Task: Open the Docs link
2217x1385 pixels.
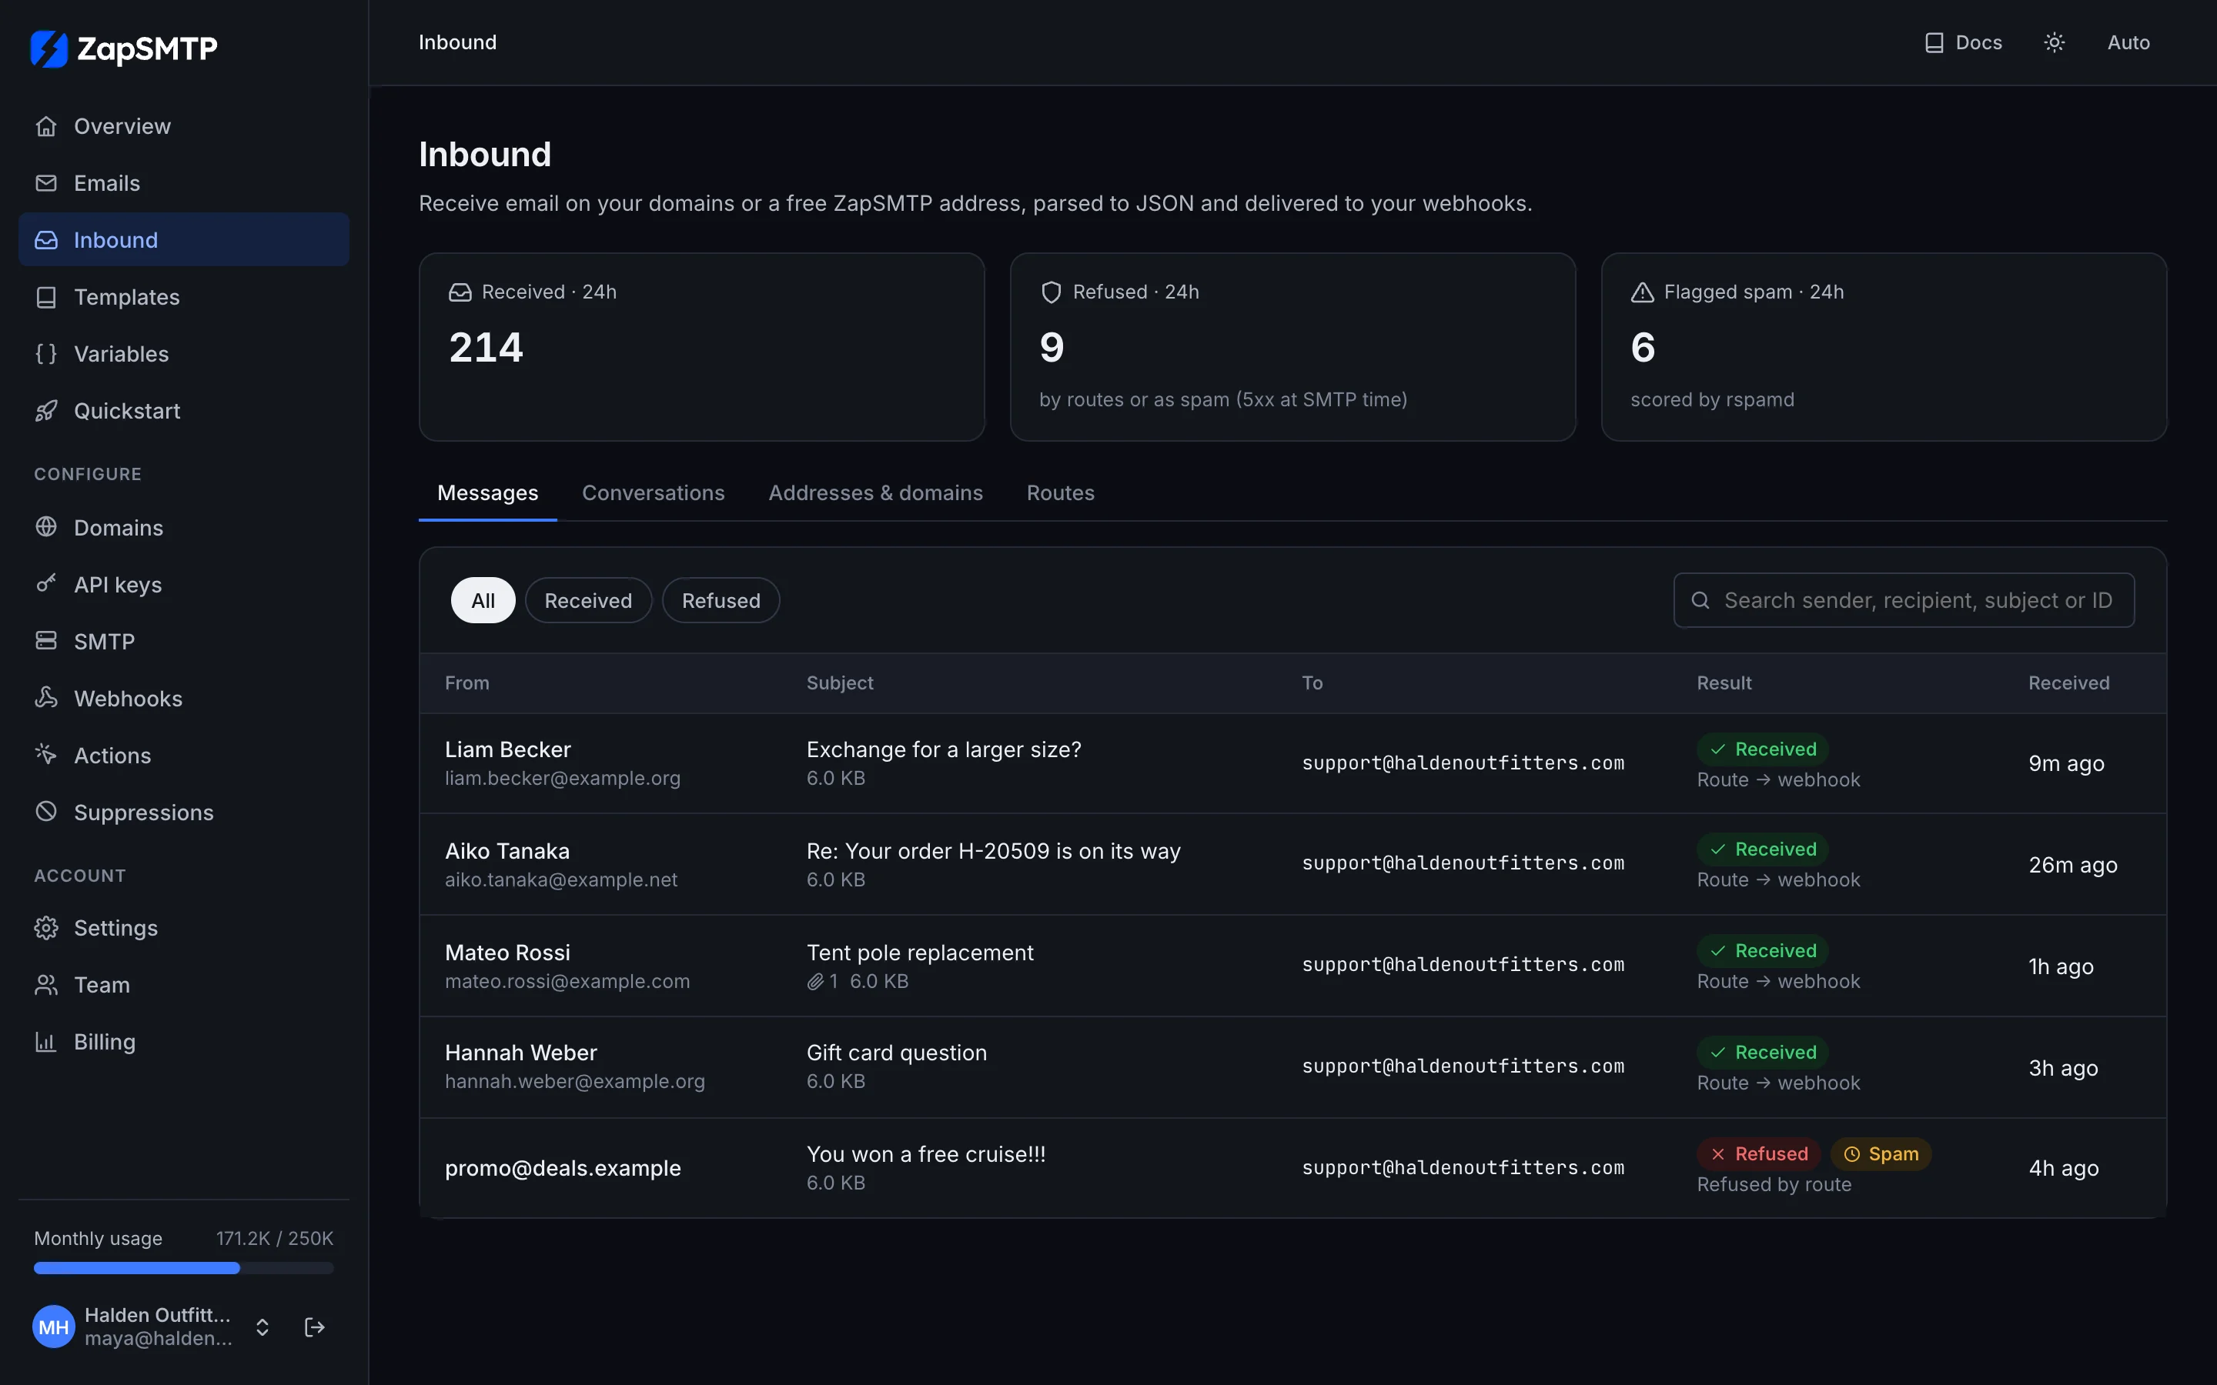Action: 1963,42
